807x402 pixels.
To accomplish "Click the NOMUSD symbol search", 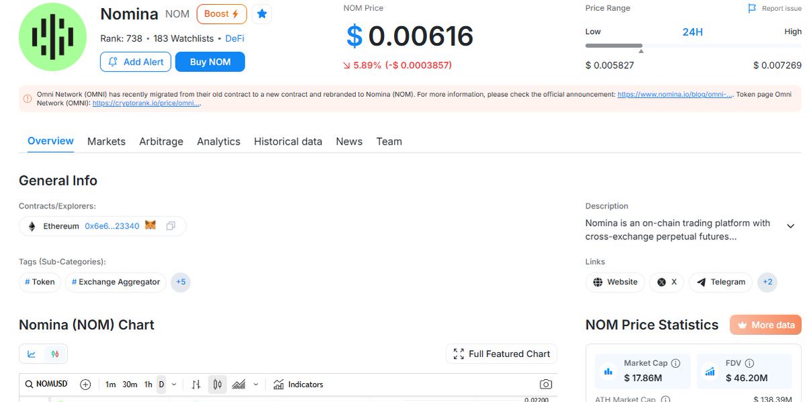I will tap(46, 385).
